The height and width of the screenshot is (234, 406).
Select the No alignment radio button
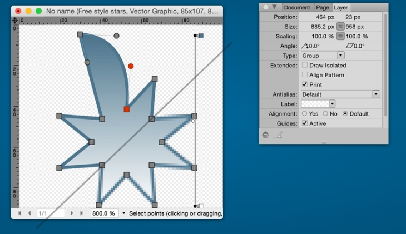(325, 113)
